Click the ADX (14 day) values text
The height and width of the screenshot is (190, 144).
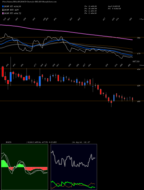(81, 142)
